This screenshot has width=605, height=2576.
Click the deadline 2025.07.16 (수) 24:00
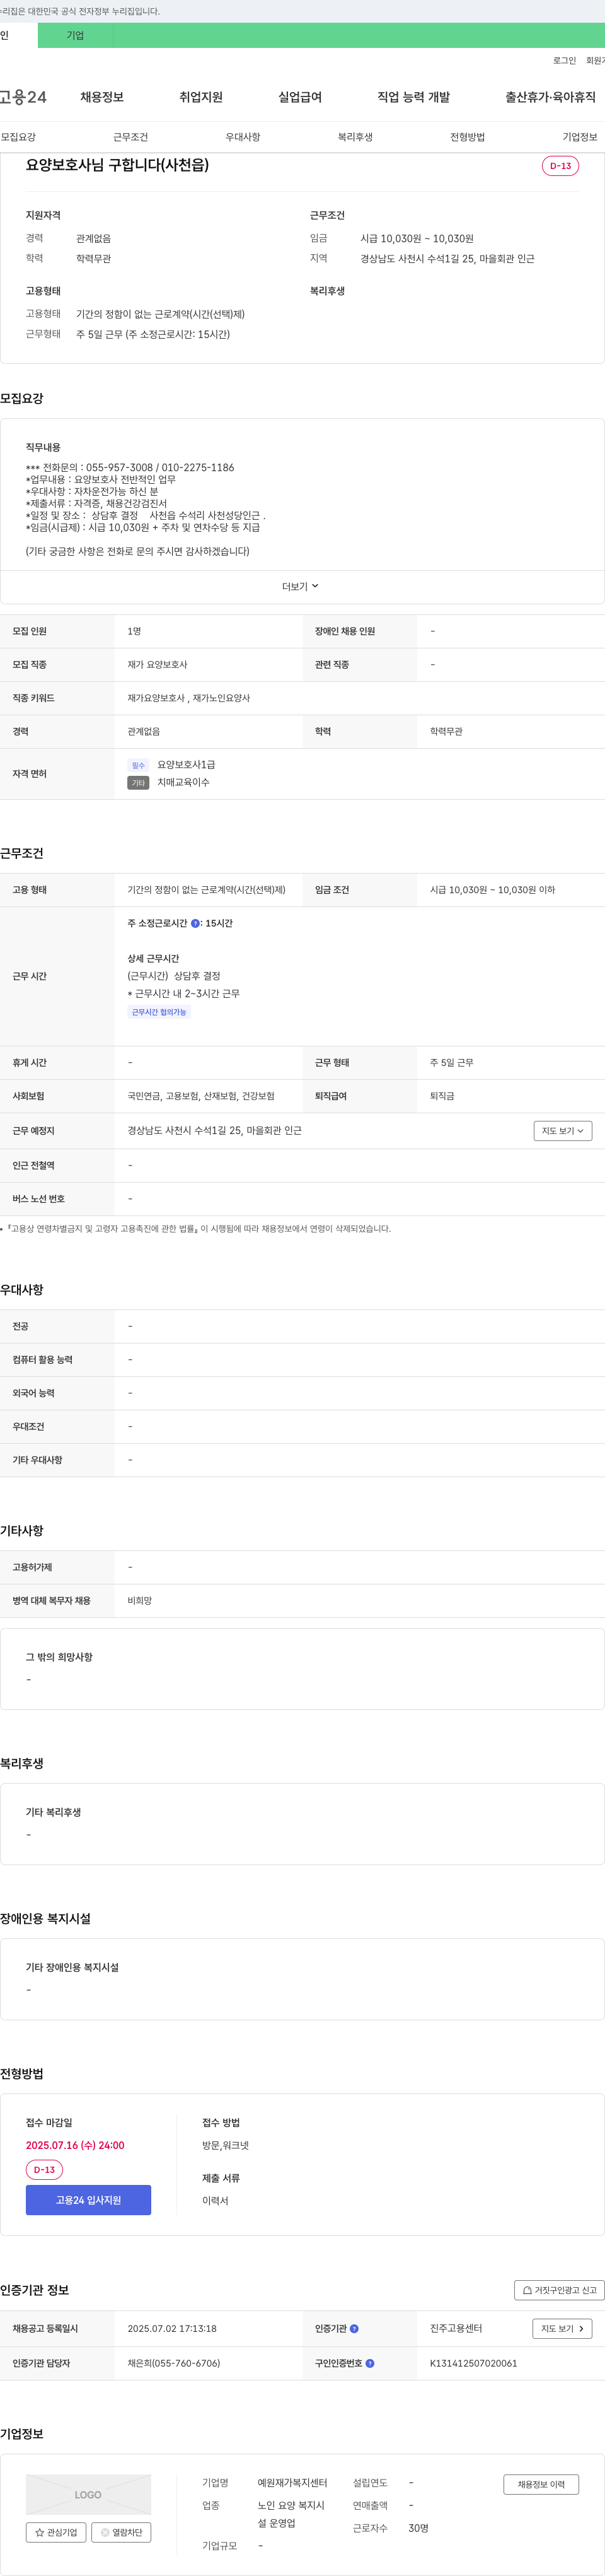[75, 2145]
